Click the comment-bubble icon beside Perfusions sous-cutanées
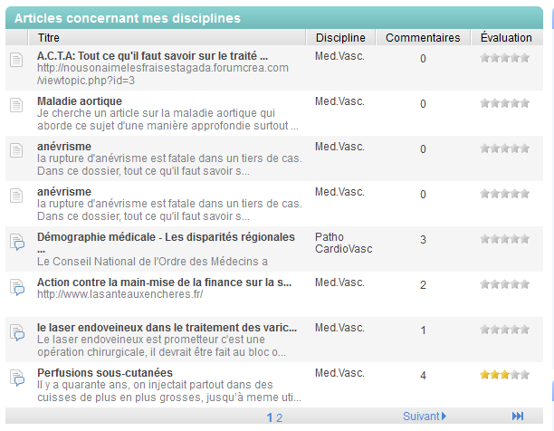The image size is (554, 431). (15, 377)
